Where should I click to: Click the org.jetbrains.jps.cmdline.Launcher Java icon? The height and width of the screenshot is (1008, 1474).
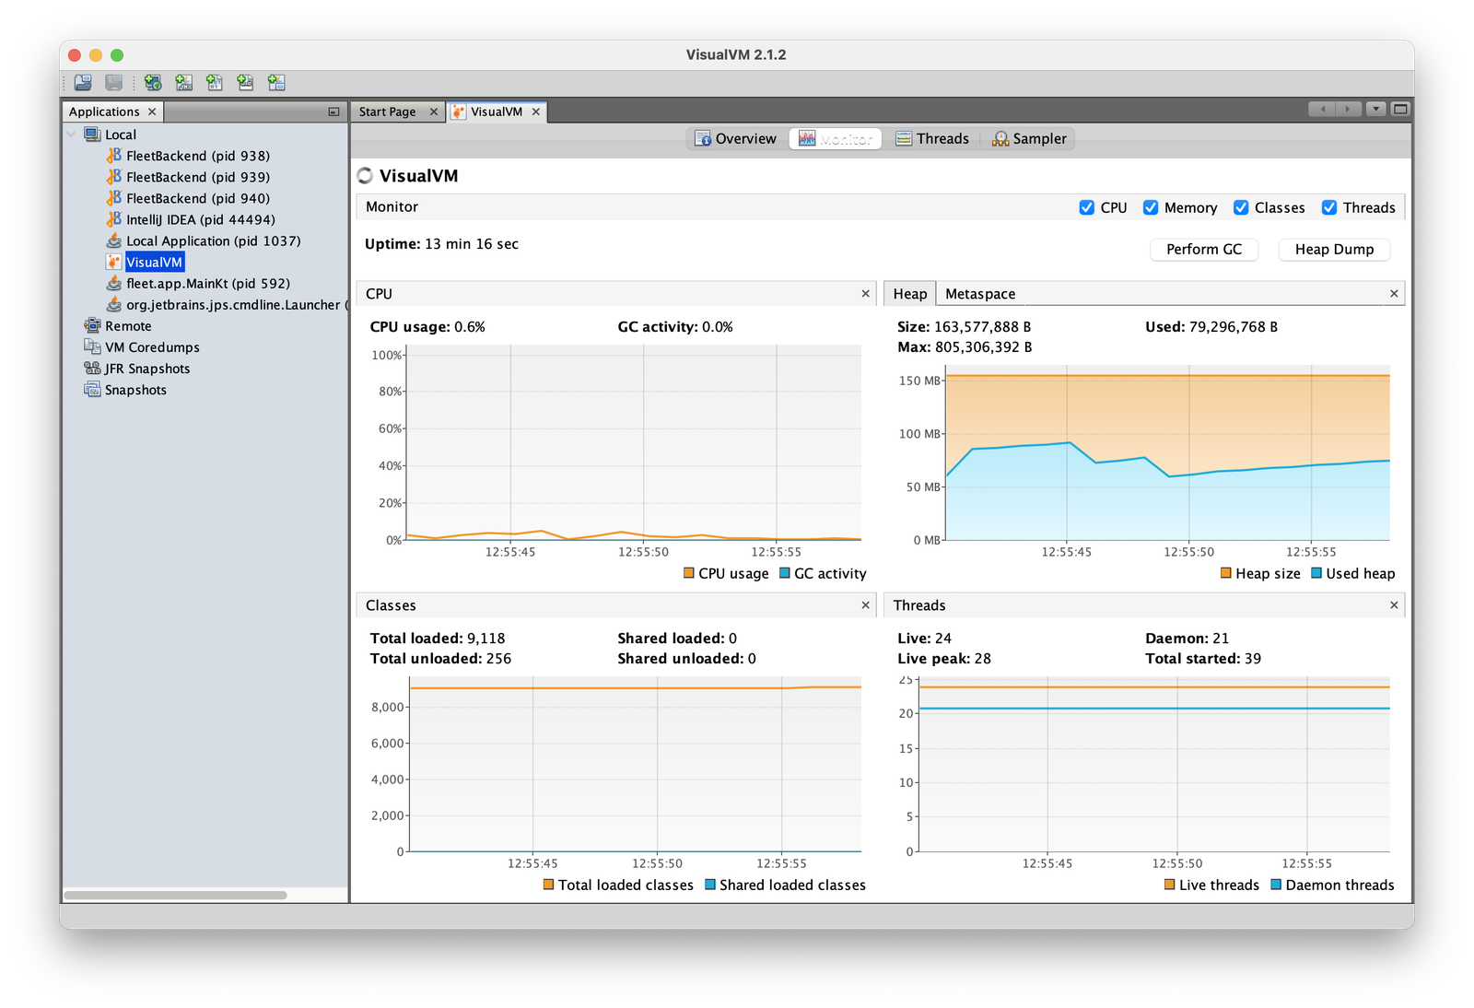[x=114, y=304]
